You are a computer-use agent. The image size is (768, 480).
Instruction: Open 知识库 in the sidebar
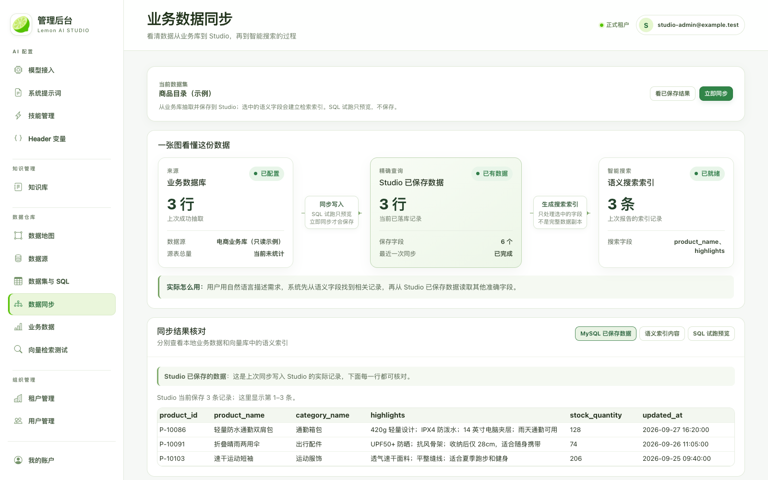(62, 187)
